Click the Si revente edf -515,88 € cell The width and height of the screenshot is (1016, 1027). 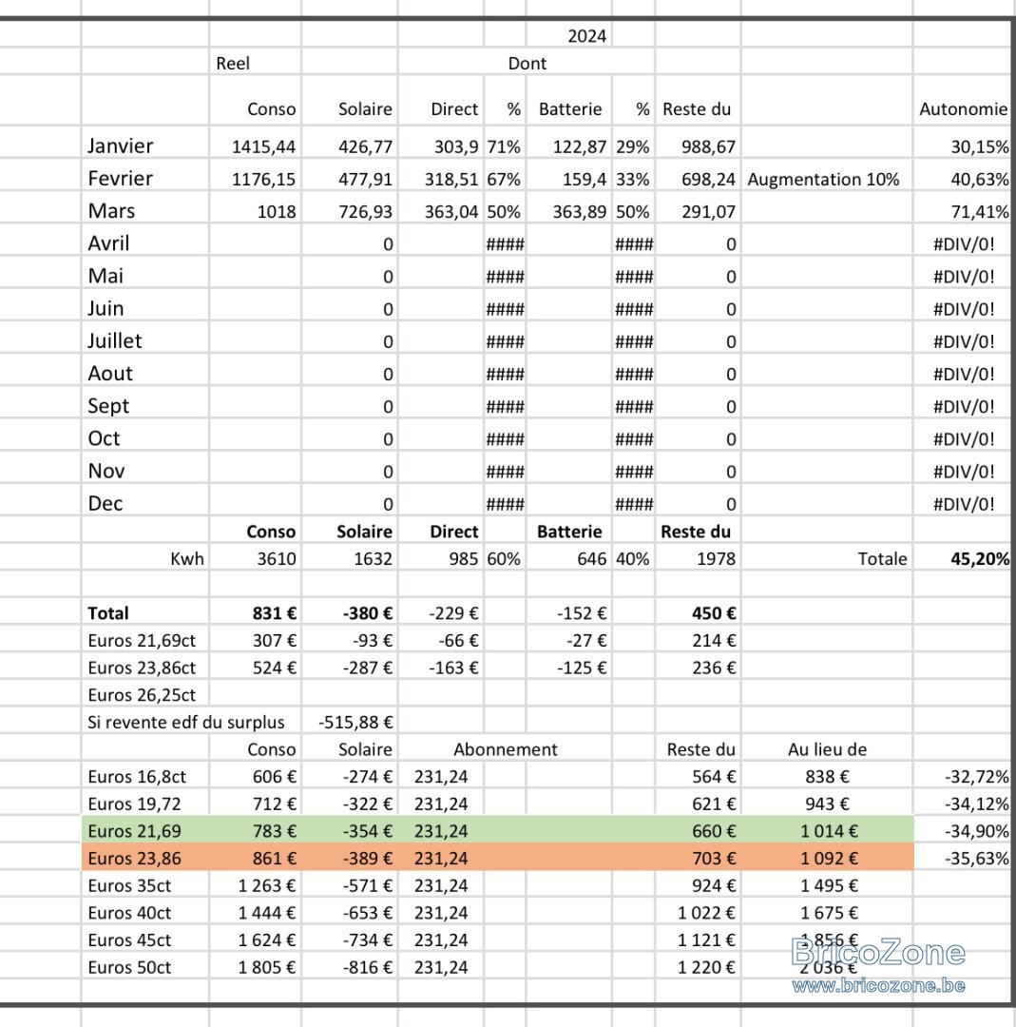[350, 722]
